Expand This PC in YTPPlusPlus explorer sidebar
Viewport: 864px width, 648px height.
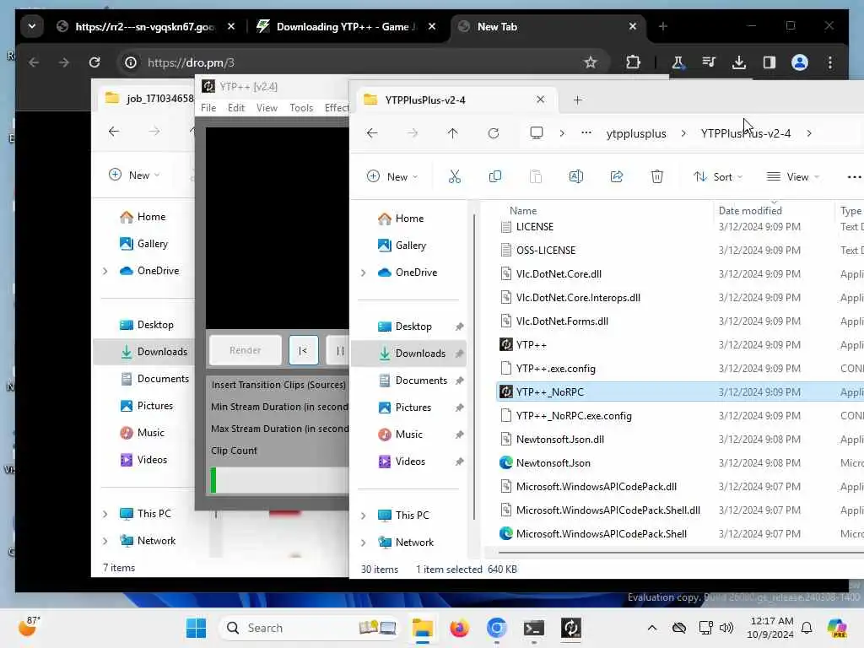(363, 516)
